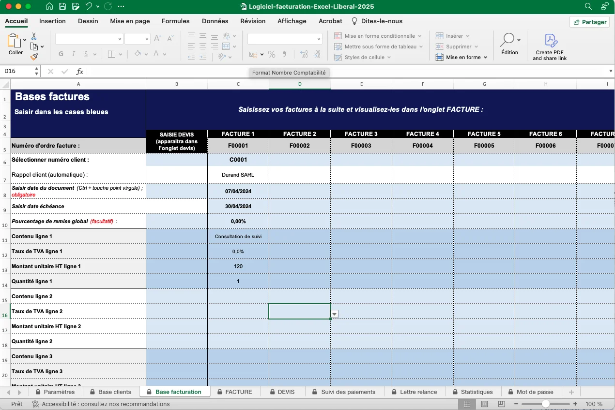The image size is (615, 410).
Task: Click the Save icon in title bar
Action: tap(62, 6)
